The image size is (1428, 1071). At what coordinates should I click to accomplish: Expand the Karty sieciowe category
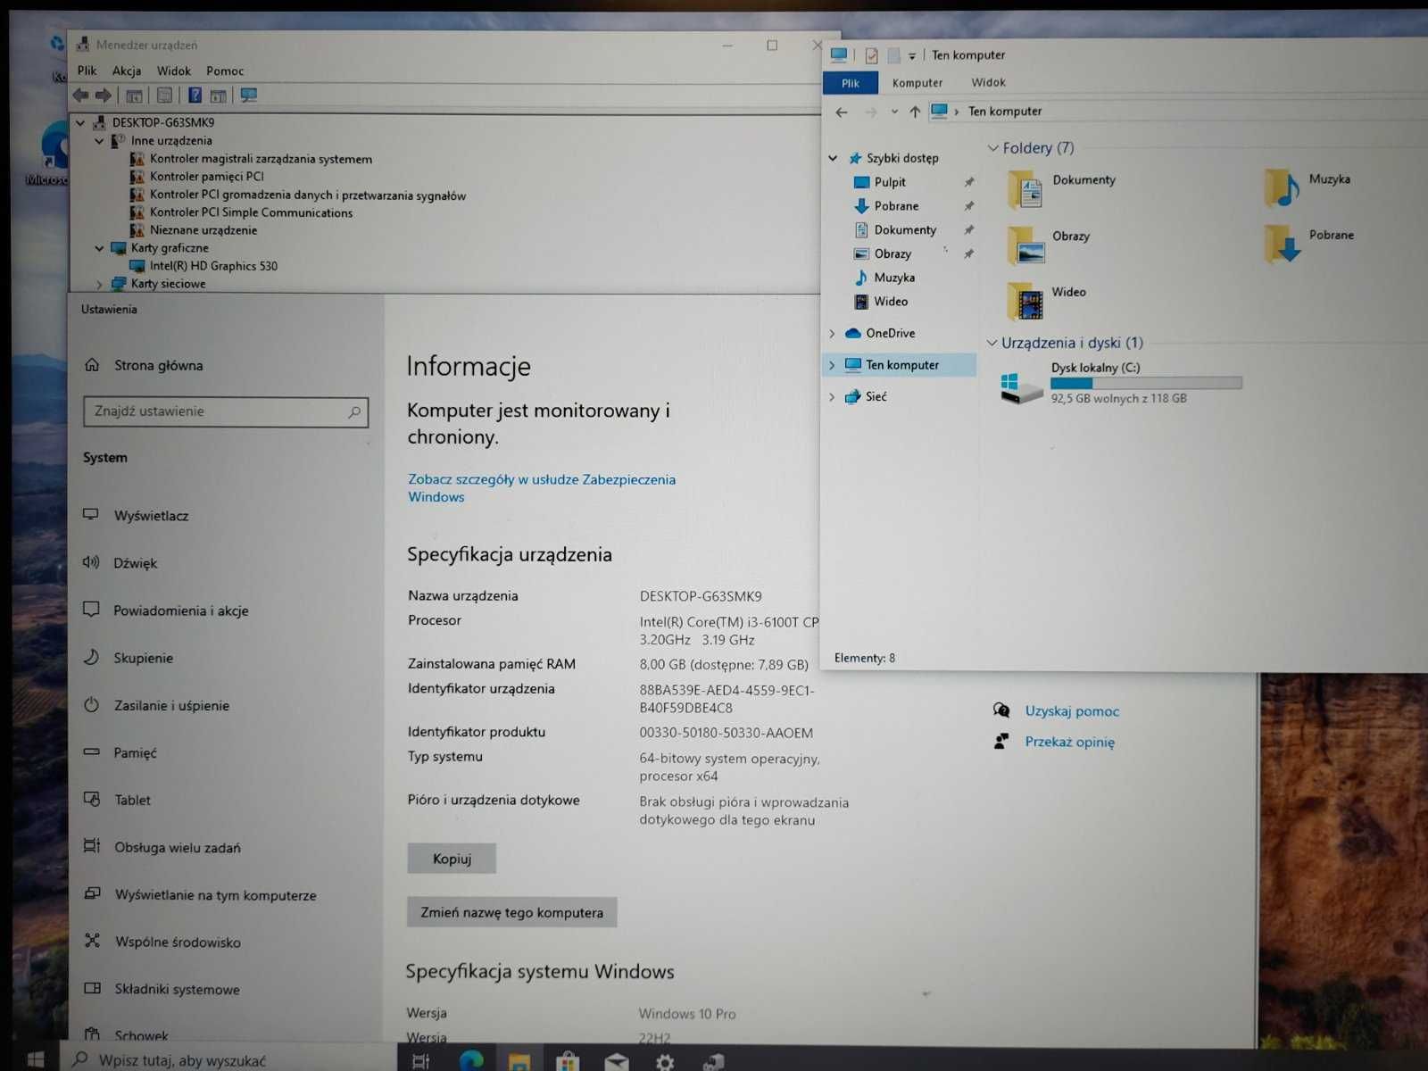pos(99,284)
